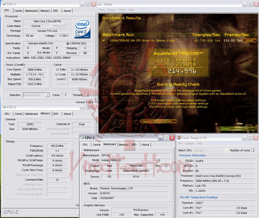Click the AquaMark3 total score 214,996
Screen dimensions: 259x218
point(182,71)
